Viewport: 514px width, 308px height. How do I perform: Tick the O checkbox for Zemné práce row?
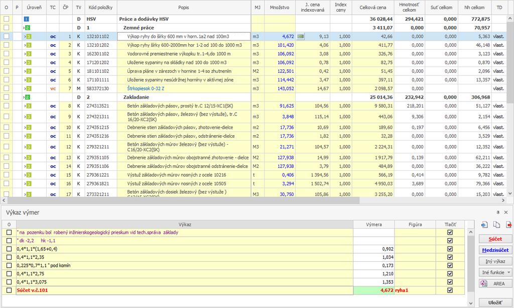(6, 28)
